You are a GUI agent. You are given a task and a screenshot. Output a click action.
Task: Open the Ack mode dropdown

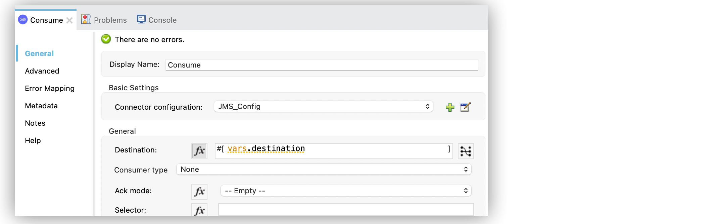346,191
